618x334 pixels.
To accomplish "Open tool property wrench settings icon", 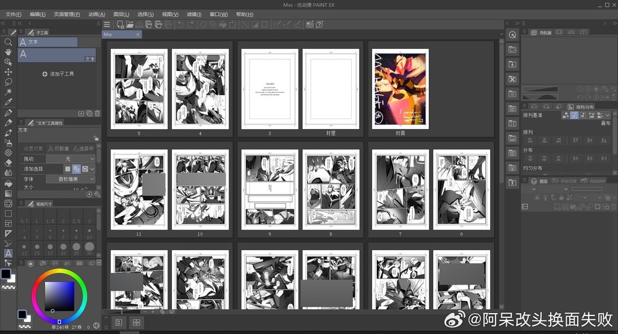I will [x=98, y=194].
